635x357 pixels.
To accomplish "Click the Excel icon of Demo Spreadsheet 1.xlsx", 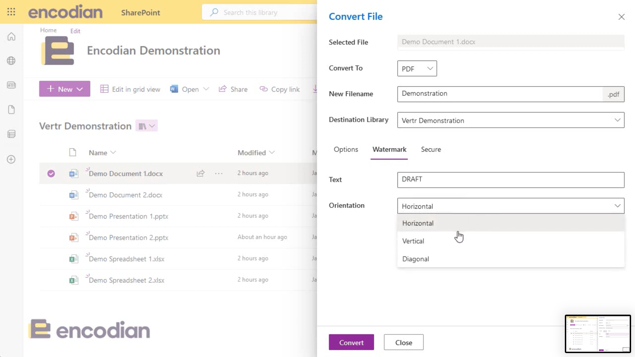I will click(73, 259).
